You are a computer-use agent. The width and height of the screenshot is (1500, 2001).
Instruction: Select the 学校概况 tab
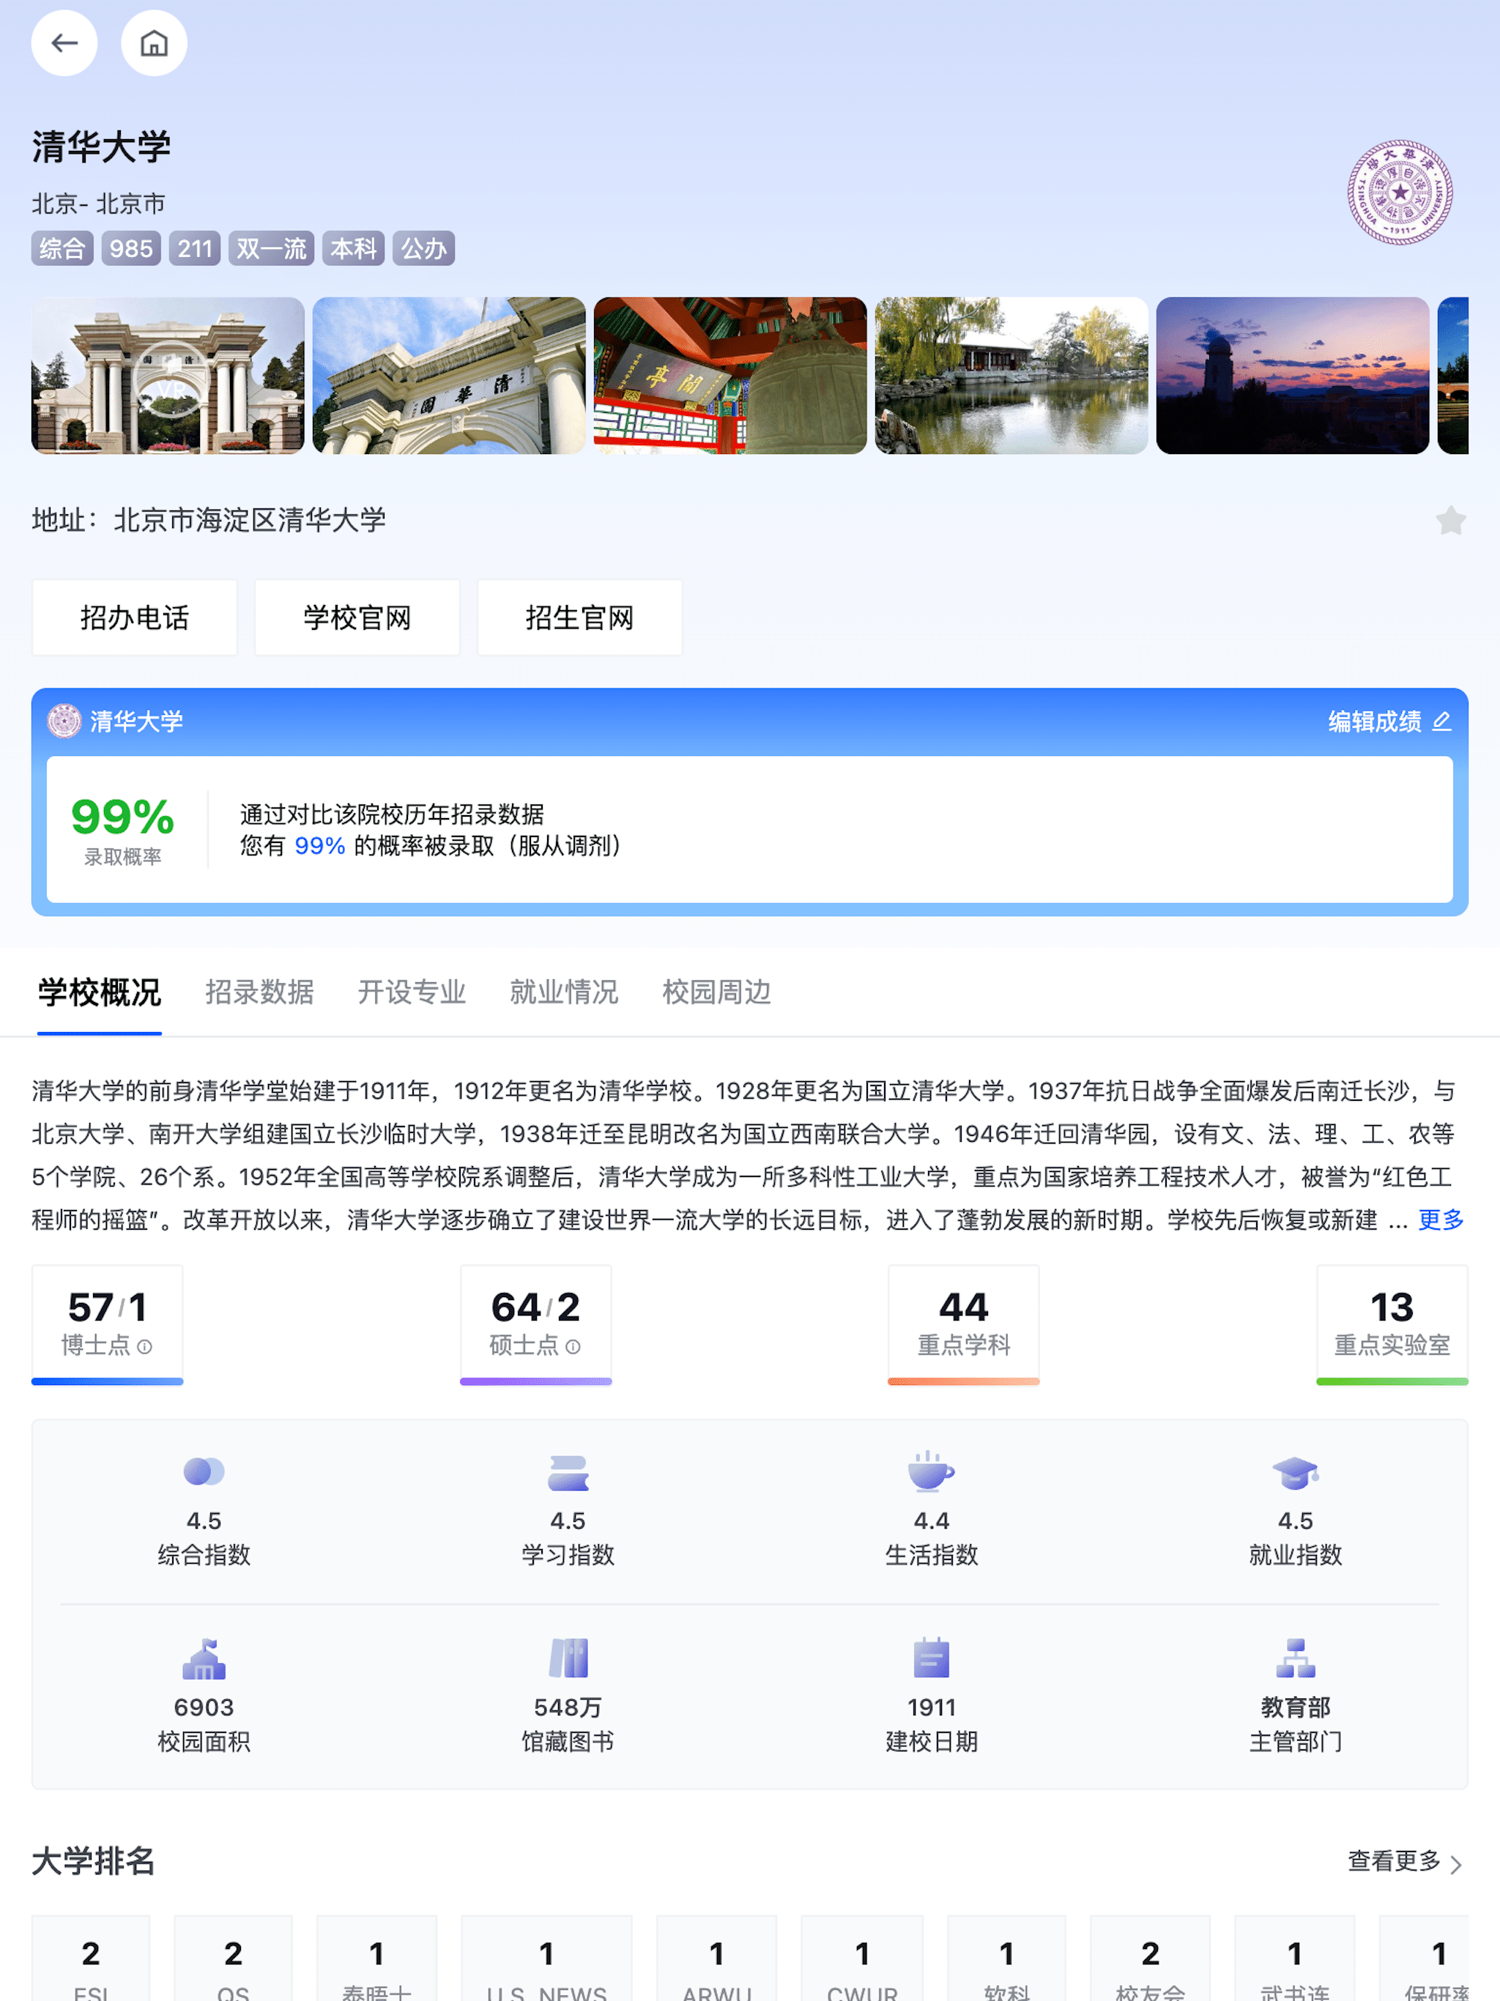(100, 992)
